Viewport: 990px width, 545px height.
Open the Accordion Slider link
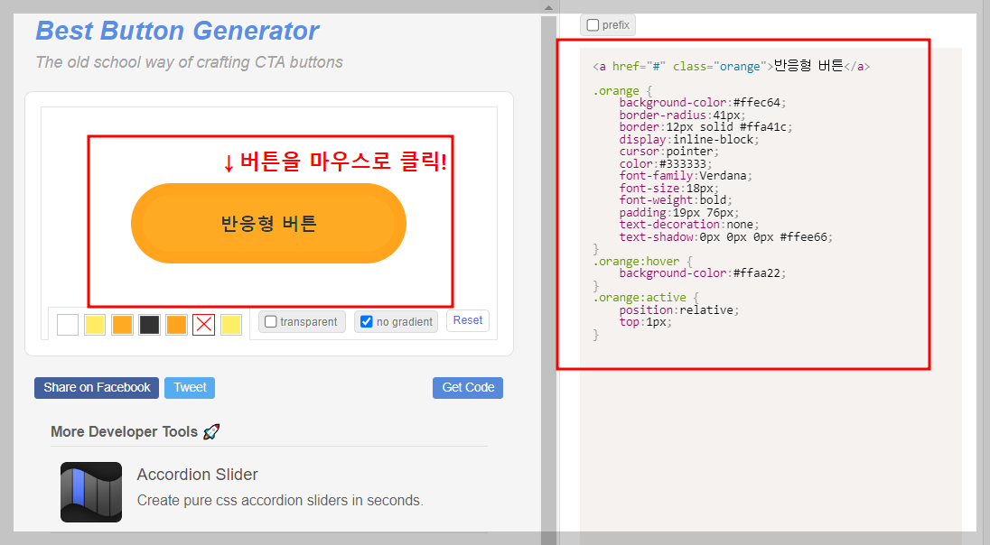[x=197, y=474]
